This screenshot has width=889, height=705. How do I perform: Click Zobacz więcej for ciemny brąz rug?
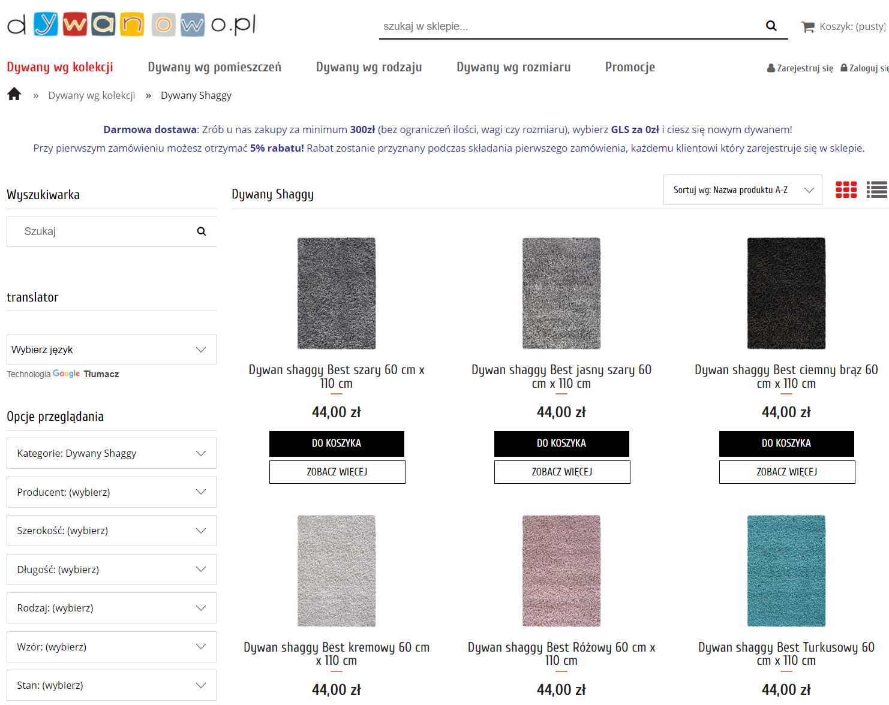[786, 472]
